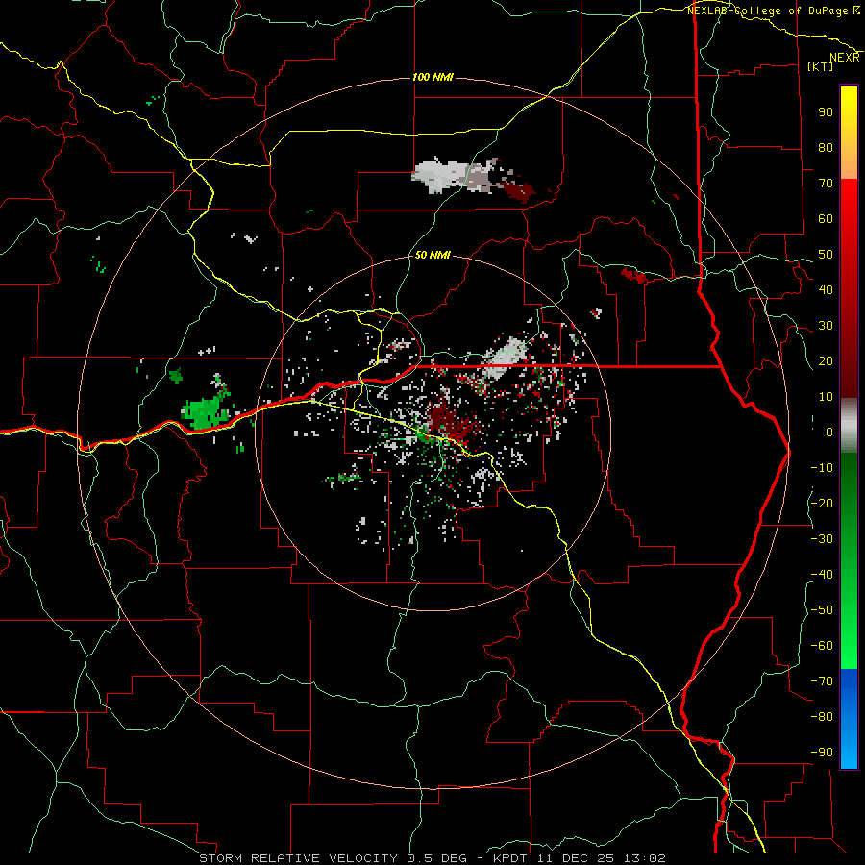Click the 30 value on velocity scale
This screenshot has width=865, height=865.
tap(826, 326)
